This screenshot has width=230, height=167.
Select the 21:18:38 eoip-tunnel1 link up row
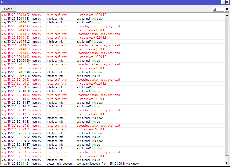113,122
